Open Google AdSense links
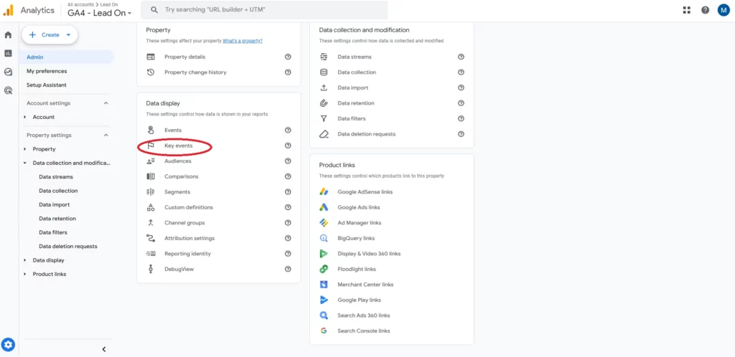 (x=365, y=192)
